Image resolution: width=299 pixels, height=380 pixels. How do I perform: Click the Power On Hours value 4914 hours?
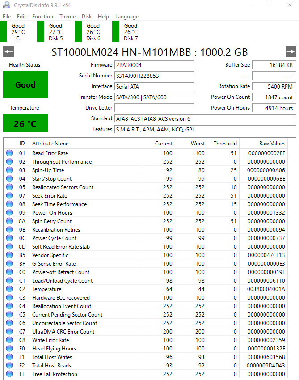pyautogui.click(x=274, y=108)
